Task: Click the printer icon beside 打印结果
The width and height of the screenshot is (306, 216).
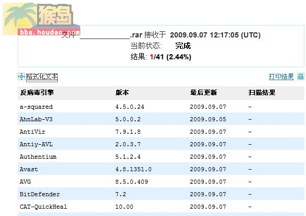Action: click(301, 77)
